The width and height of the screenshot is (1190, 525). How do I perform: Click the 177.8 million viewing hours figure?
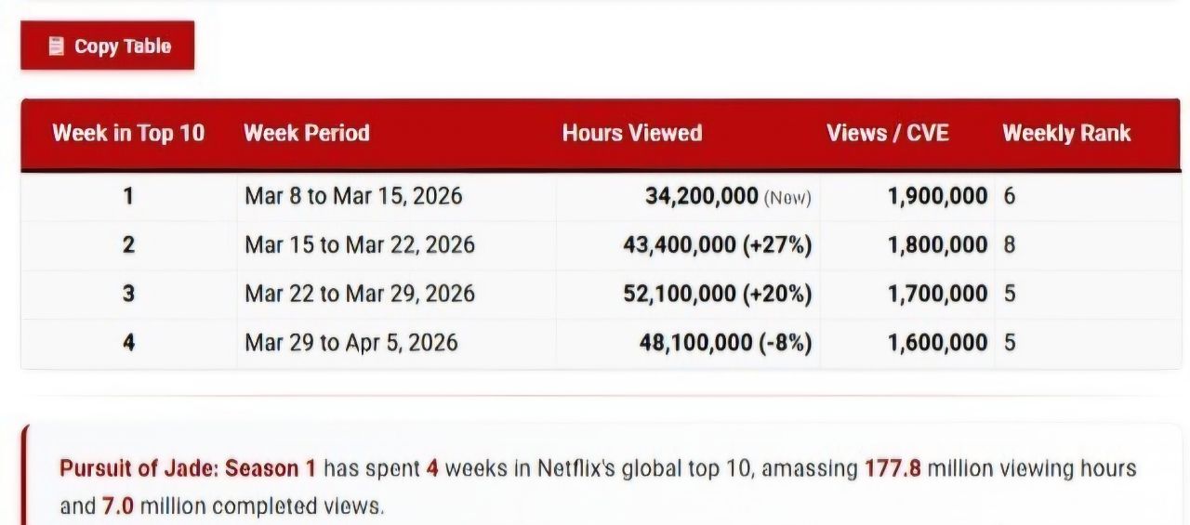892,468
